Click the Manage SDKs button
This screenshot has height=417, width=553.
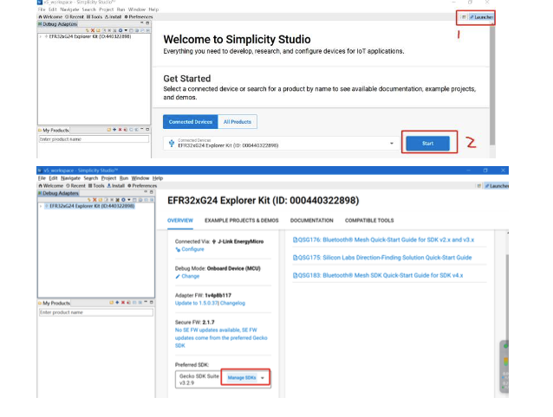(x=242, y=377)
